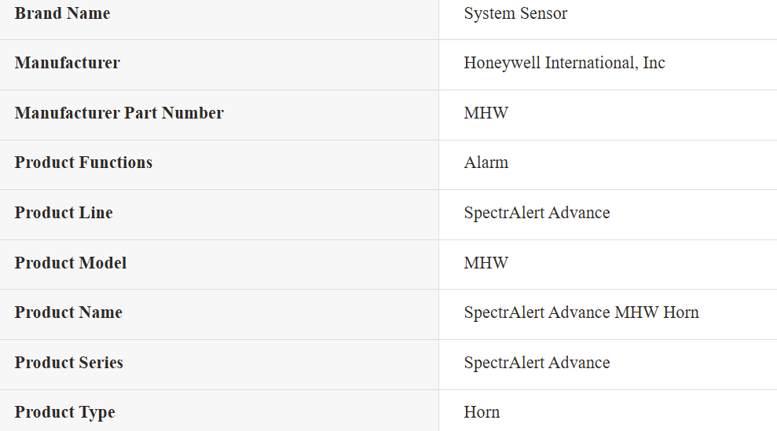The width and height of the screenshot is (777, 431).
Task: Click the Product Name label
Action: tap(68, 312)
